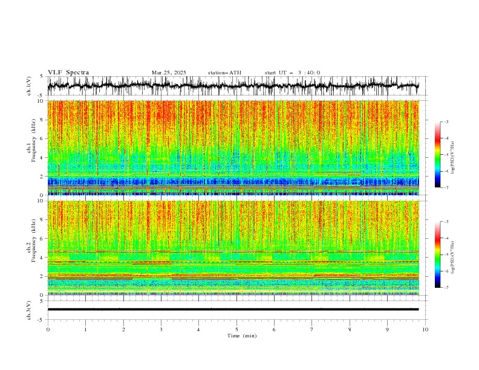Click the ch.1 frequency tick "4"
The image size is (479, 370).
tap(43, 158)
